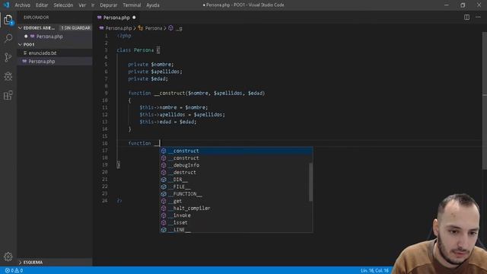Screen dimensions: 487x274
Task: Choose the __destruct suggestion
Action: click(x=236, y=172)
